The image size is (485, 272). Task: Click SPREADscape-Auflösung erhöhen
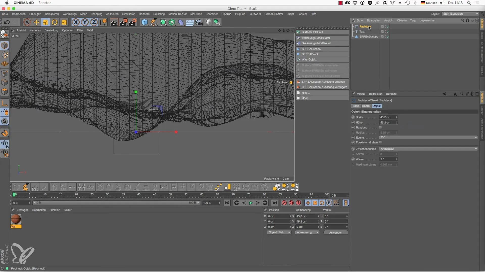pyautogui.click(x=323, y=82)
